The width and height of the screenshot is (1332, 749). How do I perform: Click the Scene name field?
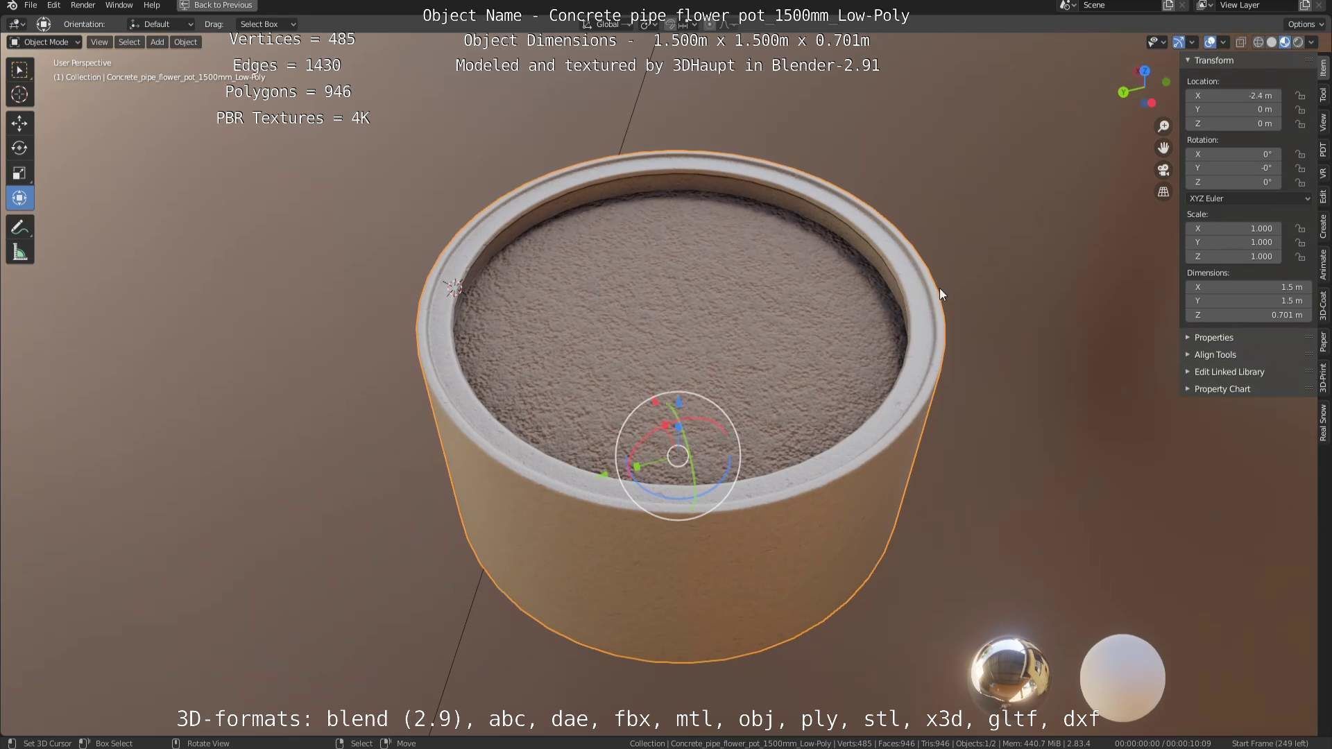point(1118,5)
